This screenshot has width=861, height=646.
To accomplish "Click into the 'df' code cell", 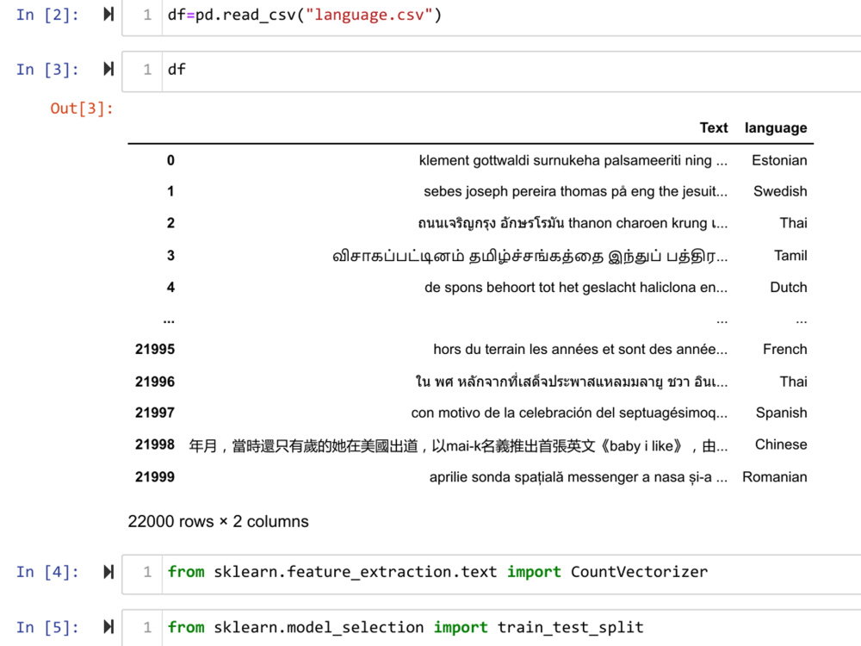I will click(492, 71).
